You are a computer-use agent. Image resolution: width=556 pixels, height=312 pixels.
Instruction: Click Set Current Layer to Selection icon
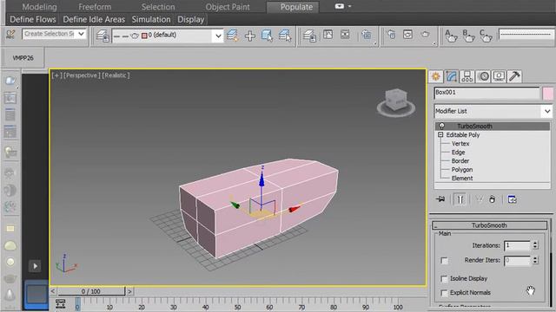[285, 36]
